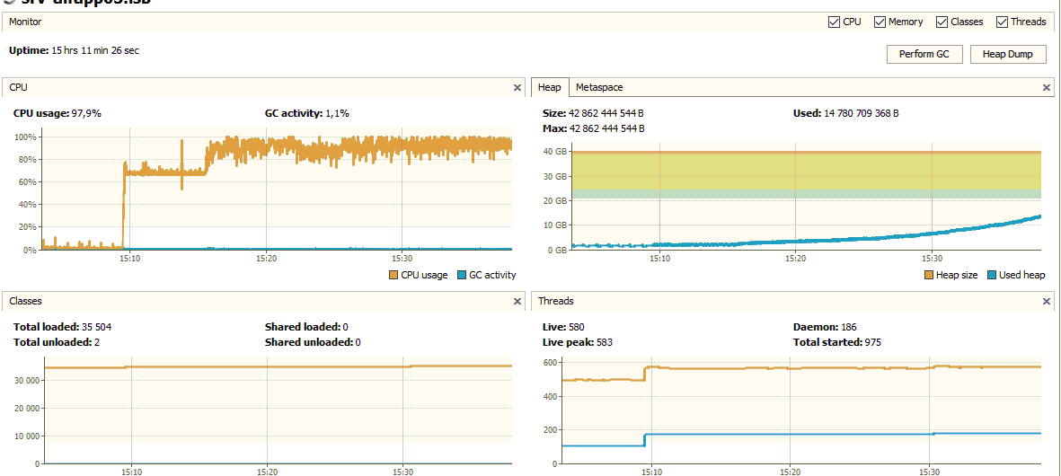Uncheck the Memory checkbox

tap(880, 22)
